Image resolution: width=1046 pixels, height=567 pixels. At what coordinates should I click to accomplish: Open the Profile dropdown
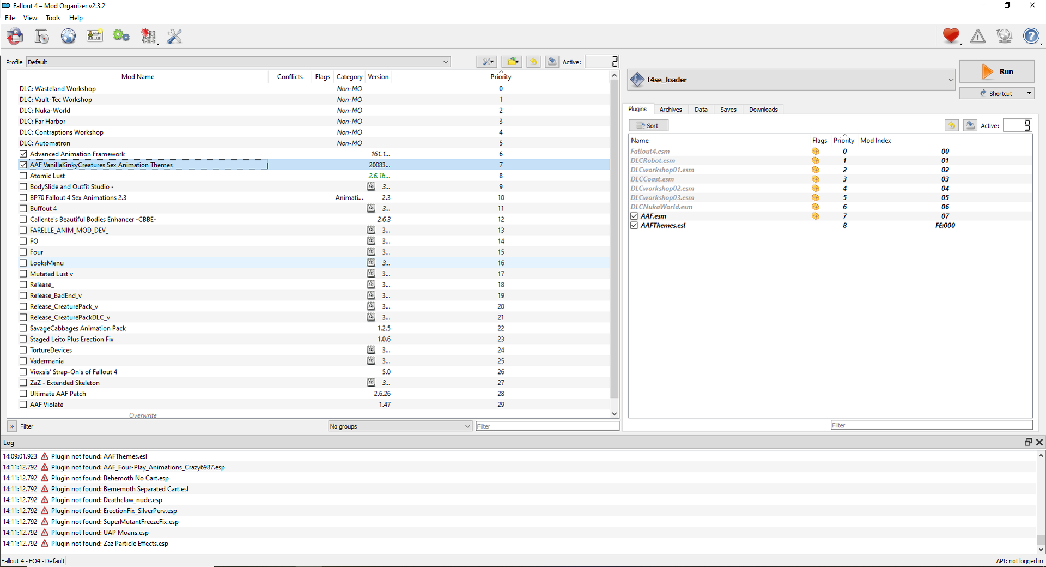[239, 62]
